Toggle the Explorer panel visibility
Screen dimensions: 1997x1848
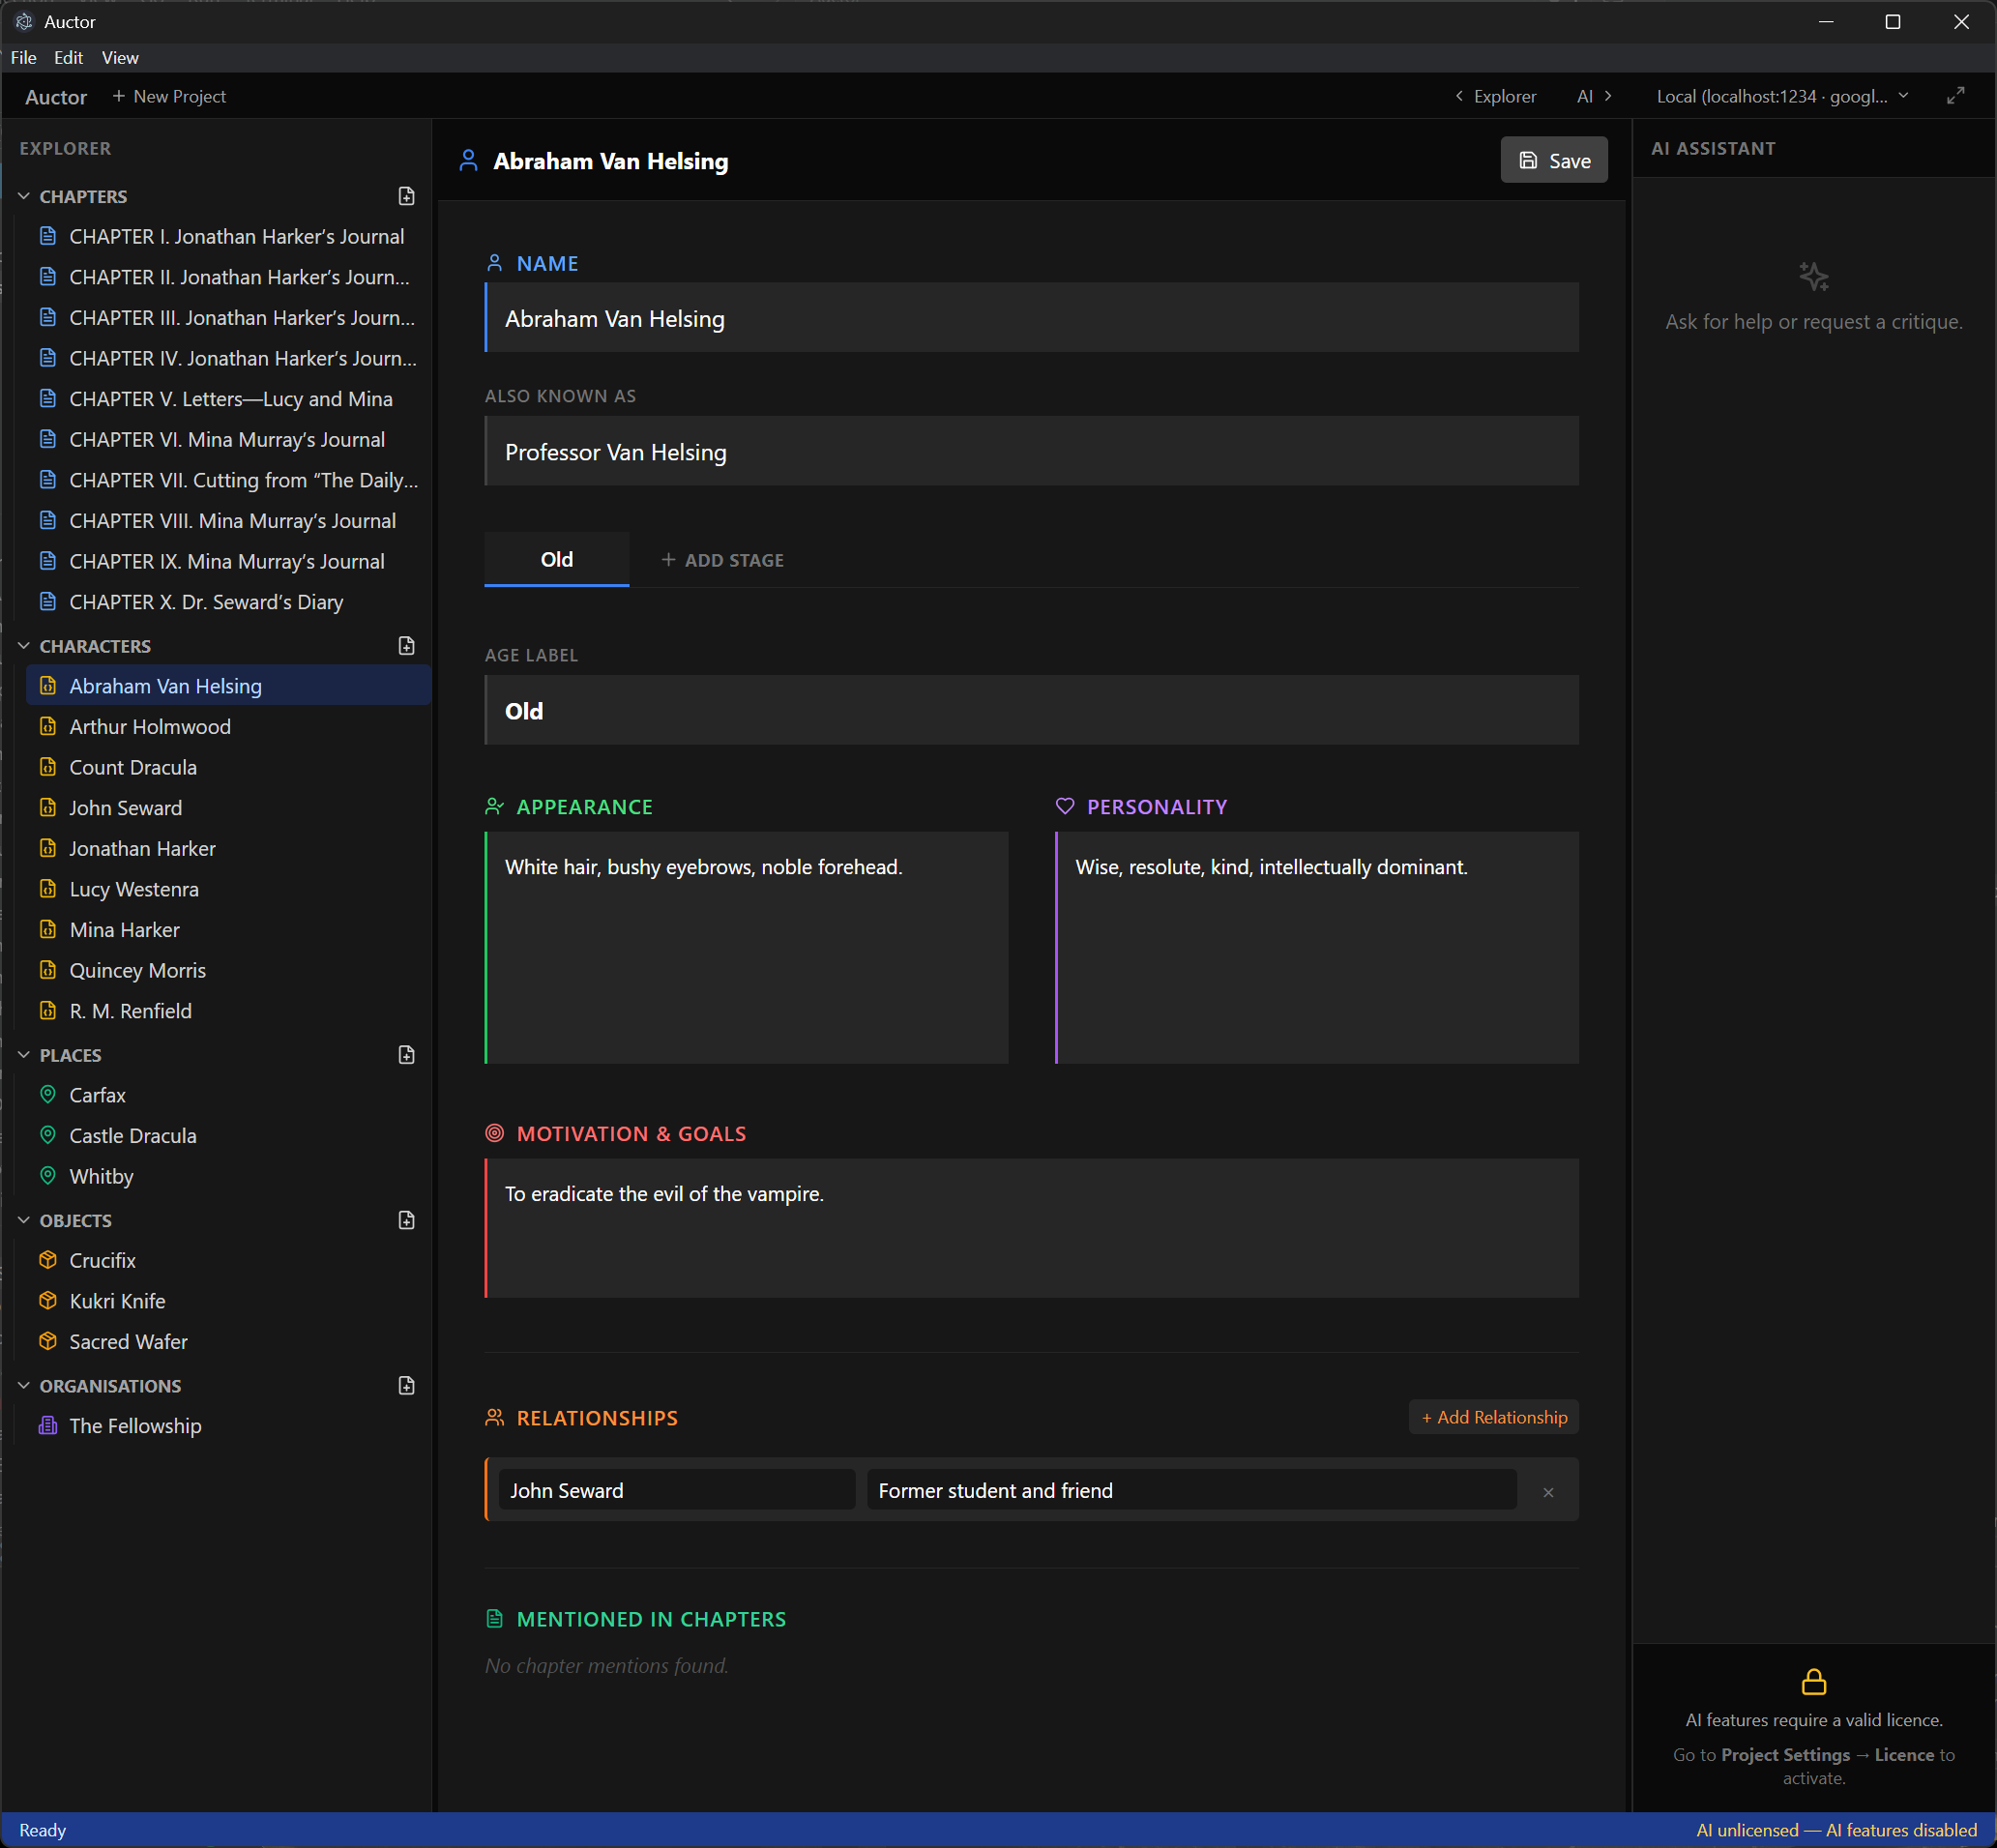1495,96
